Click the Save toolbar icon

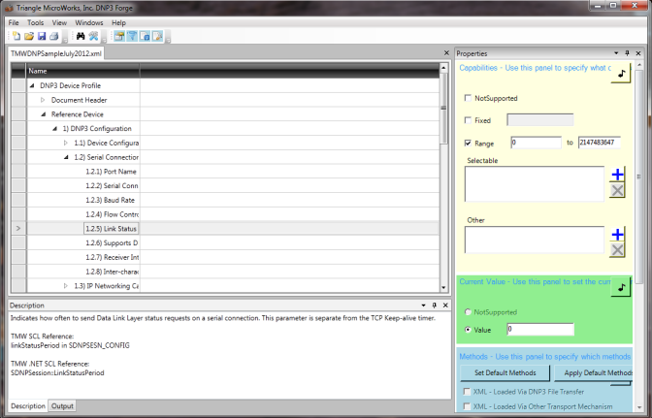(x=42, y=37)
